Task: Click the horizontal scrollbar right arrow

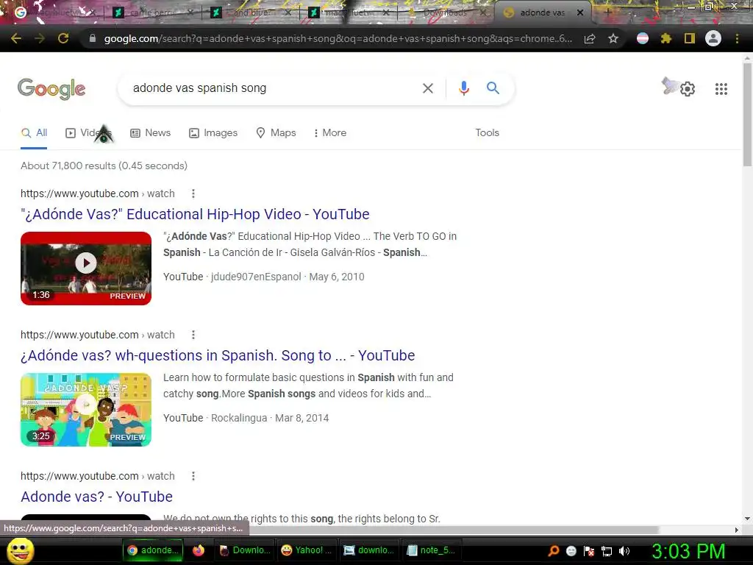Action: [737, 530]
